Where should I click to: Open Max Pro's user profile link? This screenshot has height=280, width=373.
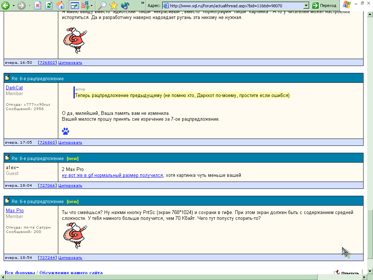click(x=15, y=211)
